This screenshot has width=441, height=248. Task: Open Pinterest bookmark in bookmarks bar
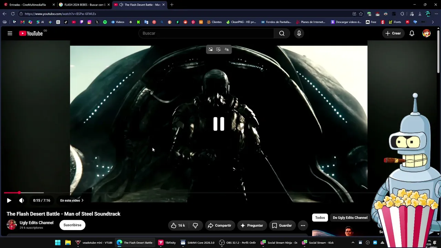pos(193,22)
